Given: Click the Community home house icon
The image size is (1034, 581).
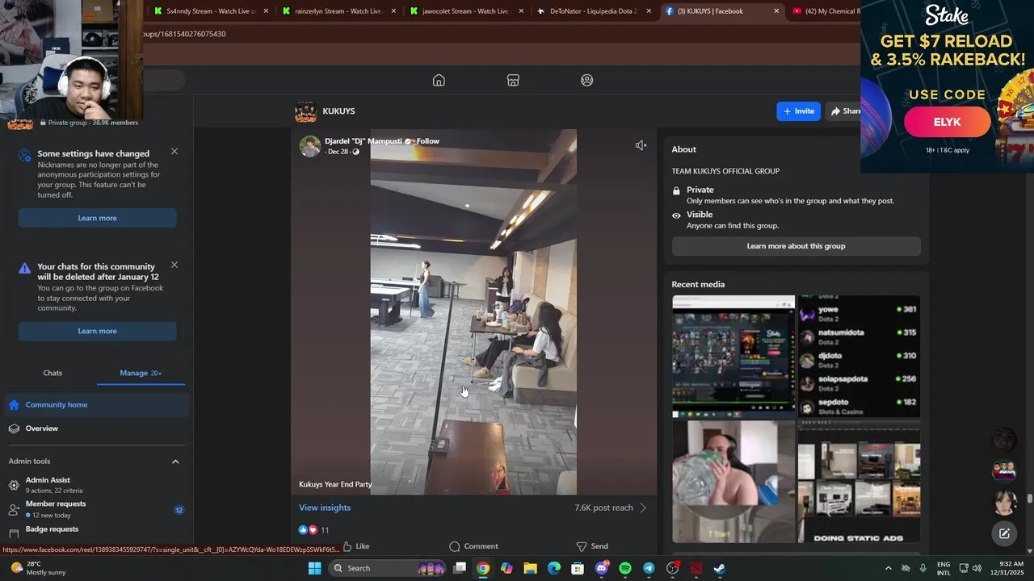Looking at the screenshot, I should click(14, 405).
